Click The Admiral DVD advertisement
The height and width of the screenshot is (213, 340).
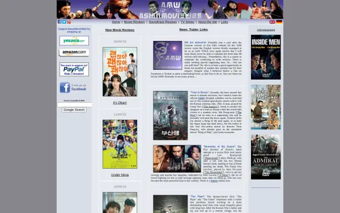click(266, 157)
